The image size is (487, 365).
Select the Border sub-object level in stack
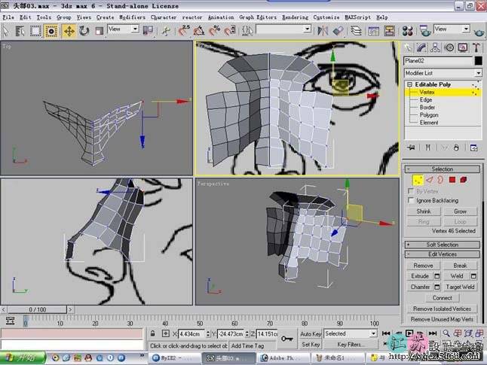pyautogui.click(x=427, y=108)
